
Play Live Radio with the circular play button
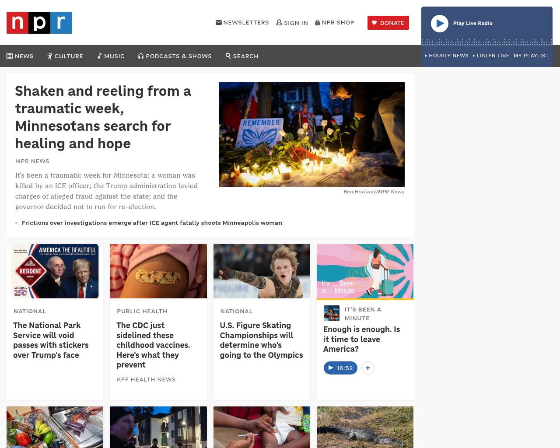(x=440, y=24)
